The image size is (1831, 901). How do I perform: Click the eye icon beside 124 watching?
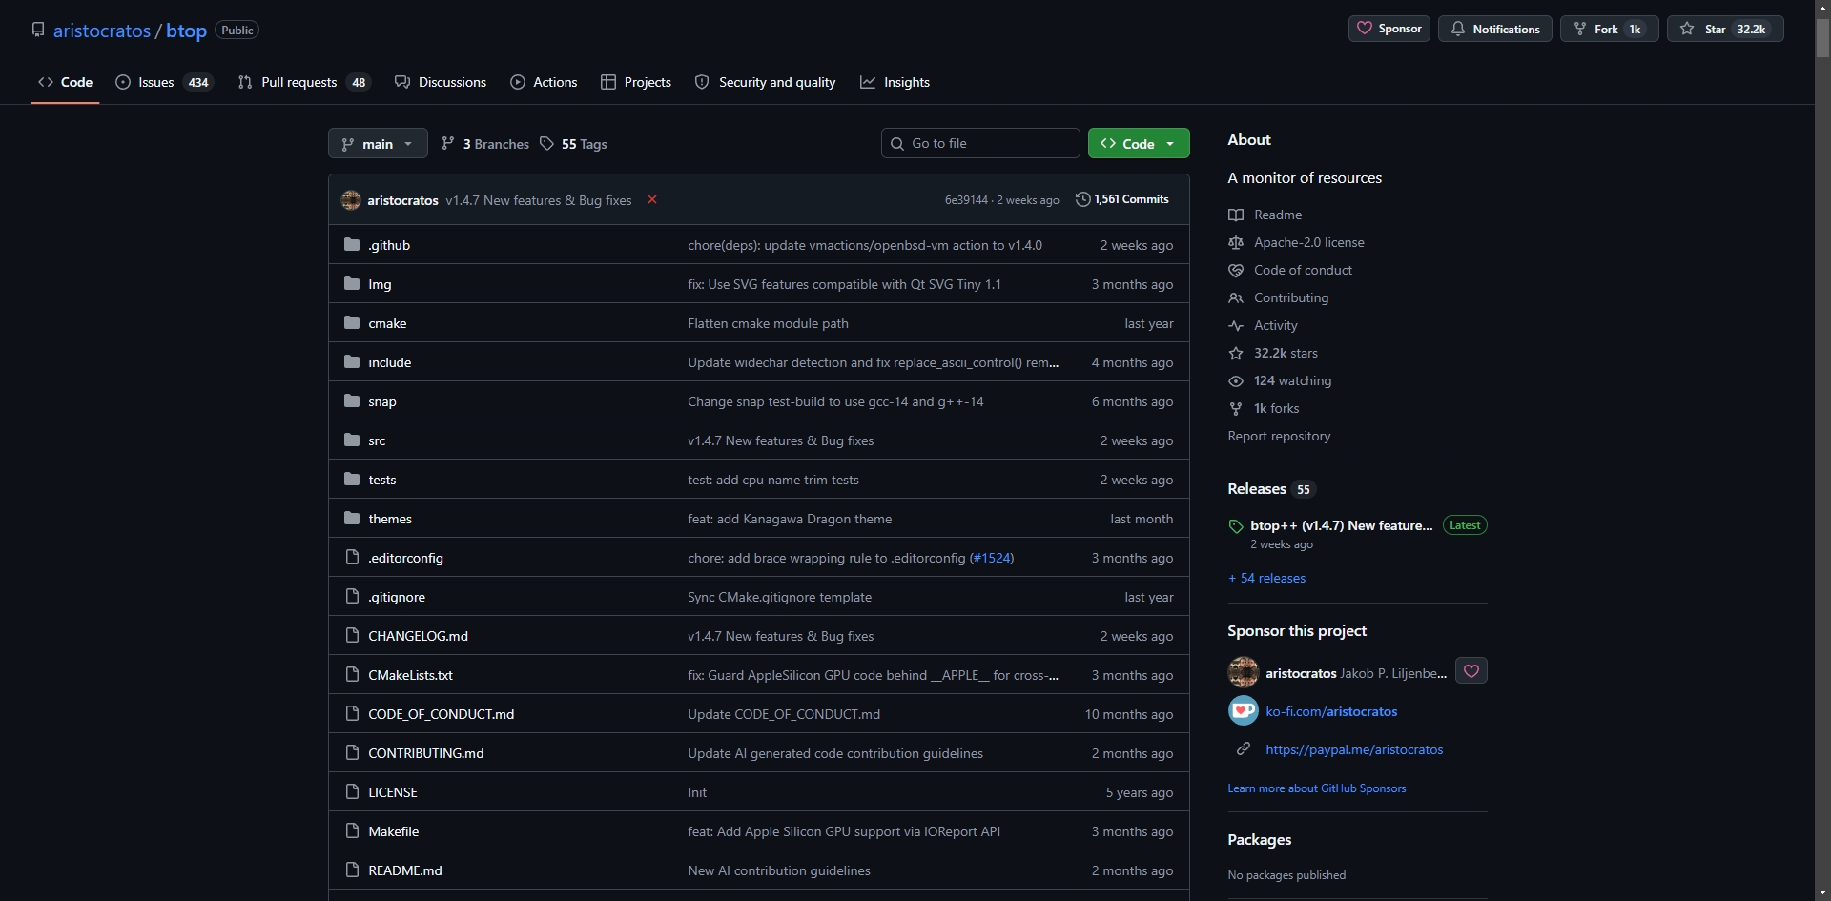point(1236,380)
